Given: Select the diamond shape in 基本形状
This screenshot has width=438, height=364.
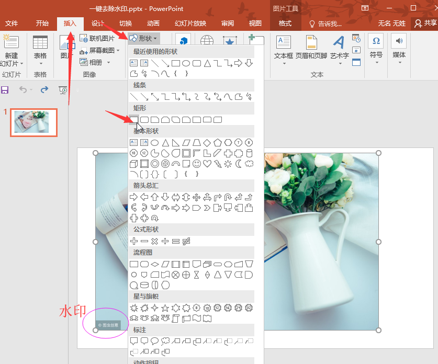Looking at the screenshot, I should click(x=207, y=143).
